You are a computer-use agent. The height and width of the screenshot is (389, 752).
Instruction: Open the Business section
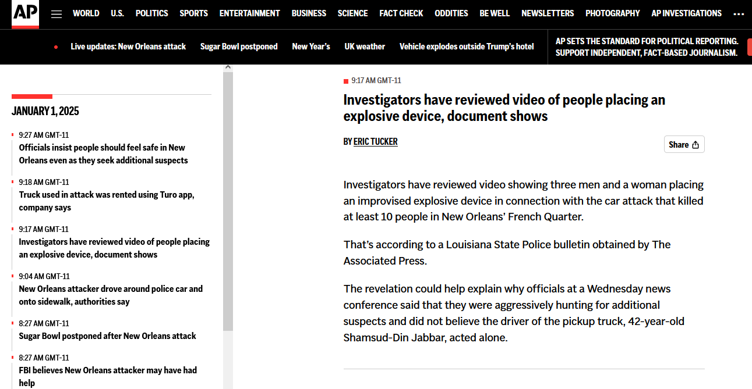(309, 13)
